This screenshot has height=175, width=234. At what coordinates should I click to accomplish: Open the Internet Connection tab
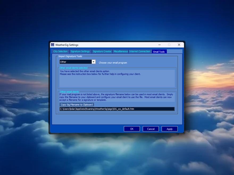pyautogui.click(x=140, y=51)
